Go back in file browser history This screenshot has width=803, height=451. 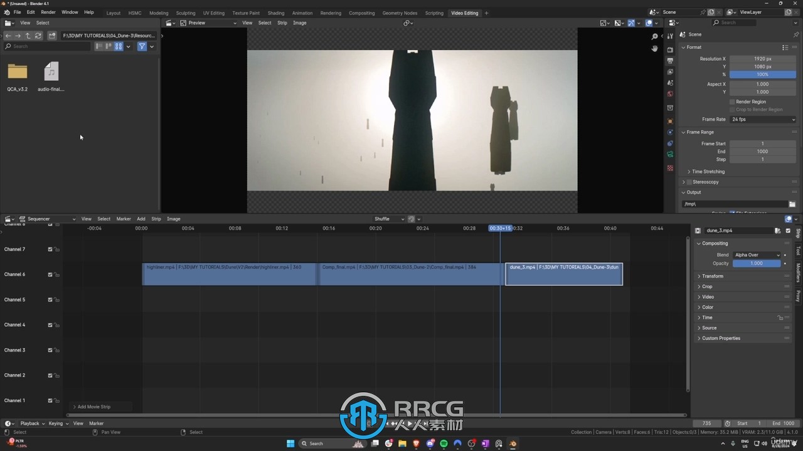coord(8,36)
